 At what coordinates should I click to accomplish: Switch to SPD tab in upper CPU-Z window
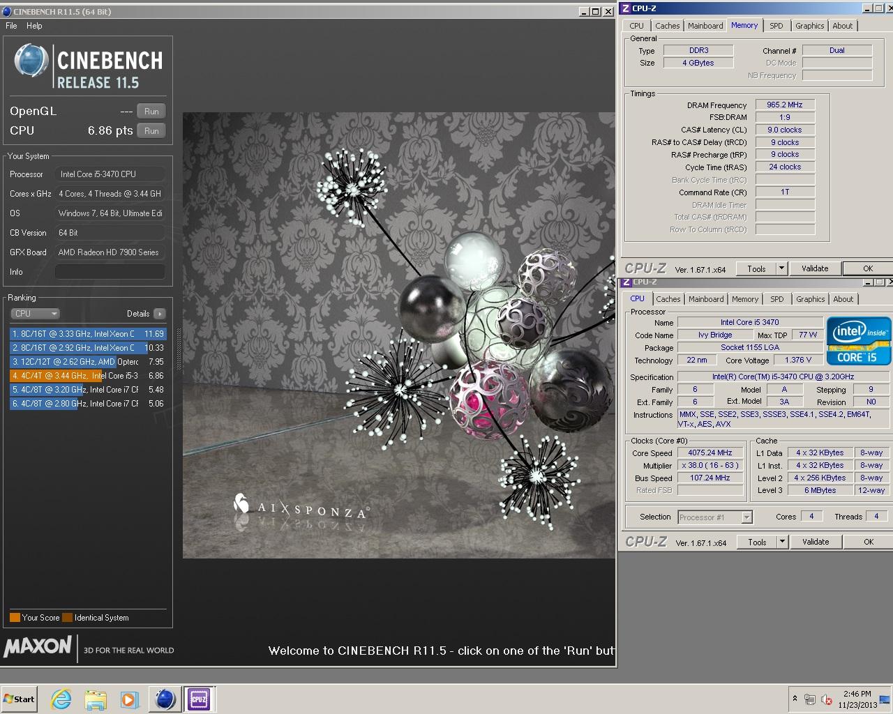(776, 26)
